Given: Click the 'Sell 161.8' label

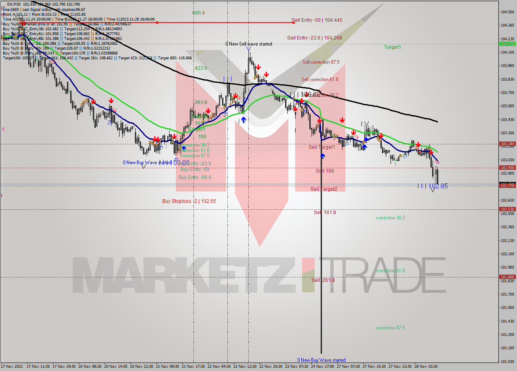Looking at the screenshot, I should 325,213.
